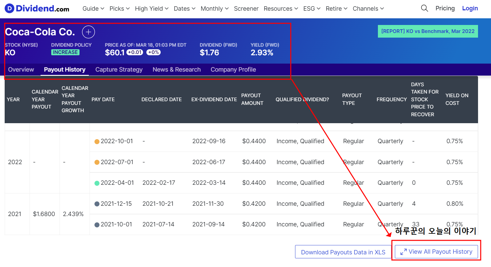Click the 2.93% forward yield value
491x267 pixels.
(262, 53)
